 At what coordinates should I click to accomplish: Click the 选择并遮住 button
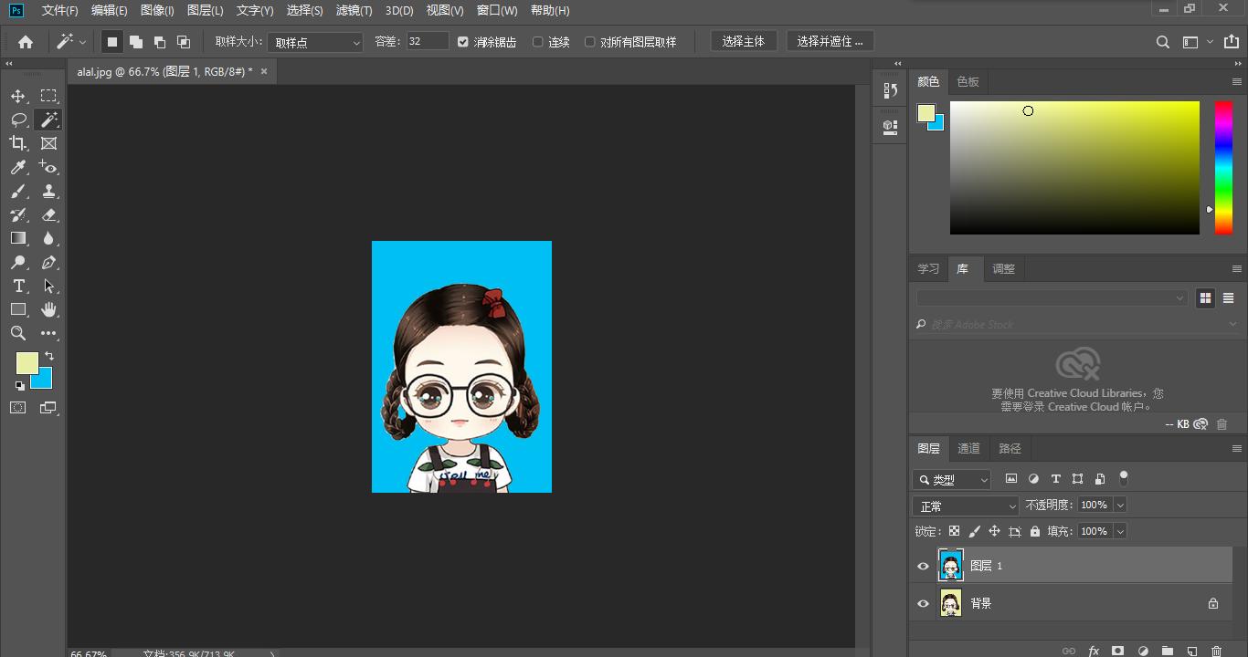(x=830, y=41)
